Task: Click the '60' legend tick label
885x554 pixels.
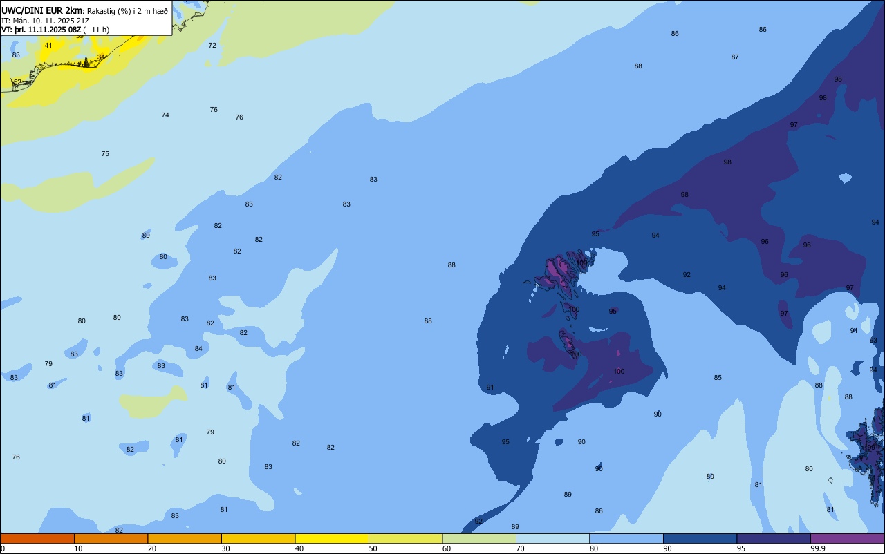Action: [x=447, y=548]
